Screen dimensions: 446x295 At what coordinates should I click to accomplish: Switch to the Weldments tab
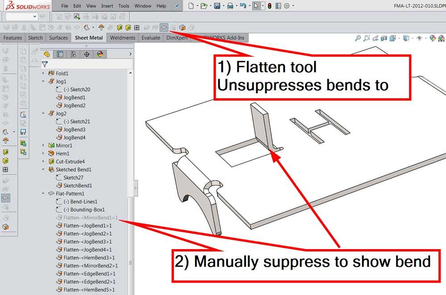122,38
